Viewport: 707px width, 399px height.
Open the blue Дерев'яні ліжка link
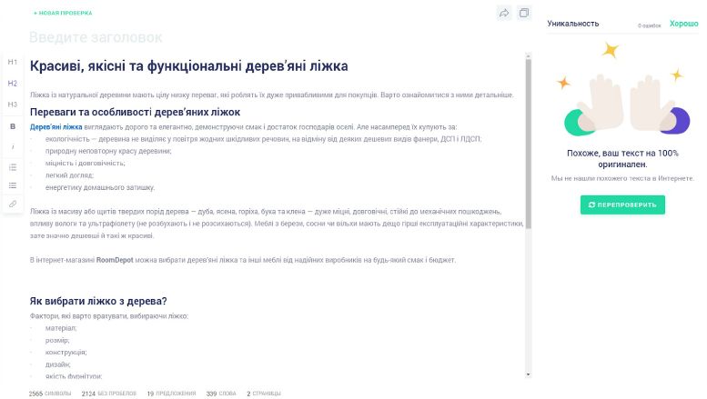56,127
